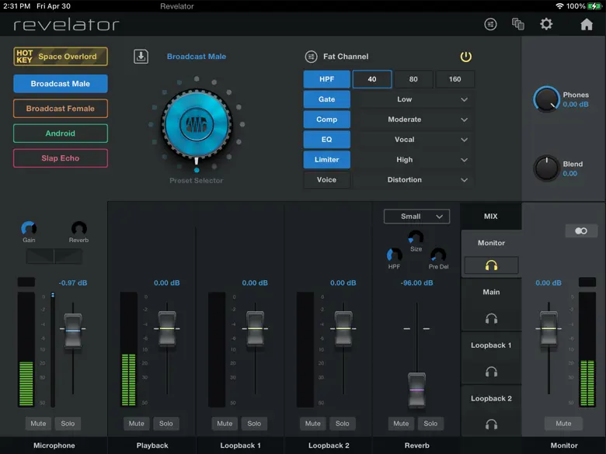
Task: Select the Loopback 2 mix tab
Action: tap(491, 399)
